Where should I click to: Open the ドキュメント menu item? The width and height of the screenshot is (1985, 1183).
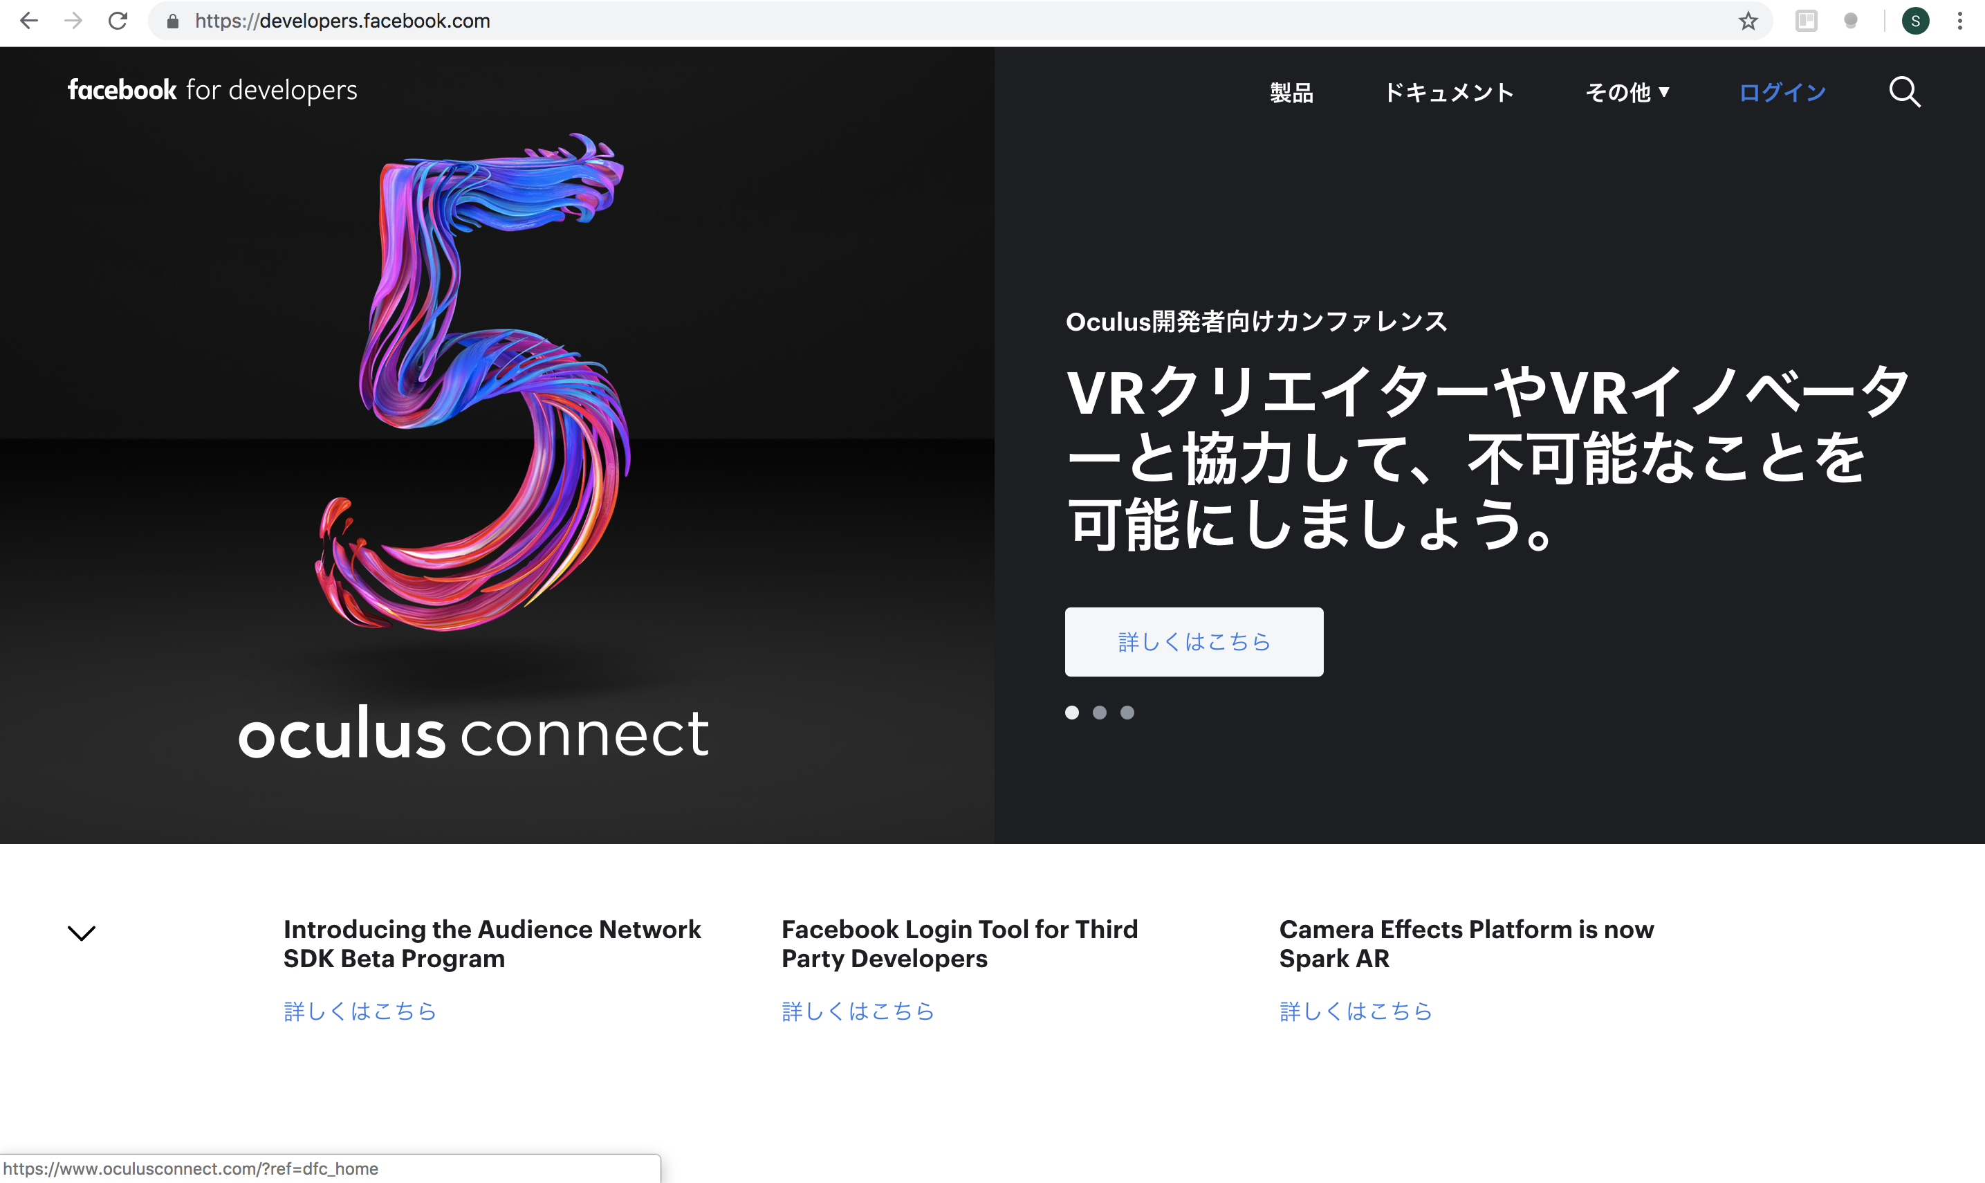(x=1449, y=93)
